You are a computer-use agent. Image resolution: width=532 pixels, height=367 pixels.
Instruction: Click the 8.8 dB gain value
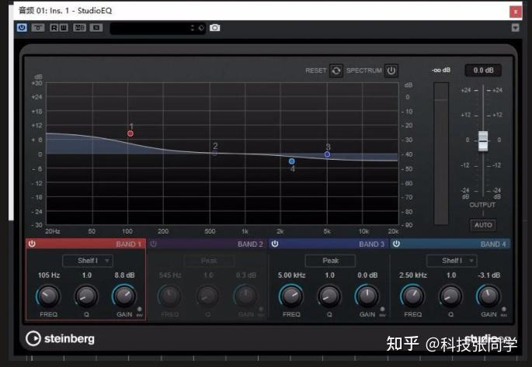pos(124,275)
